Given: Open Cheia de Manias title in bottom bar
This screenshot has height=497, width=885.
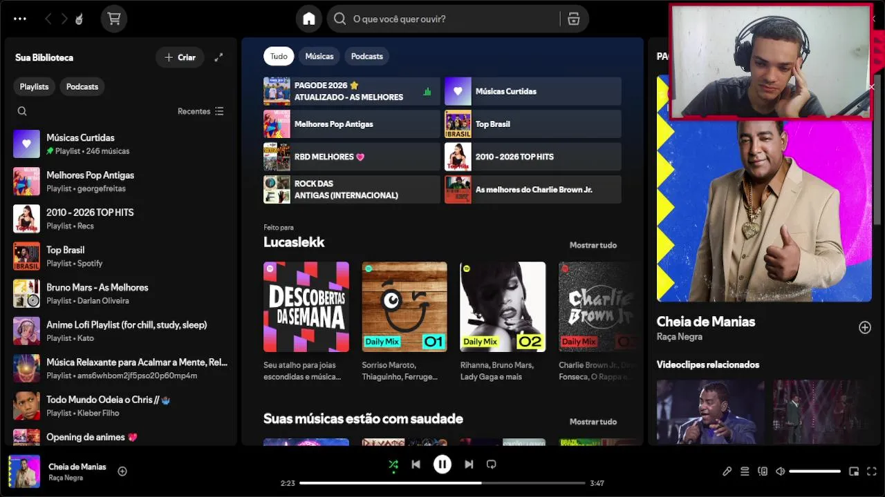Looking at the screenshot, I should [x=77, y=467].
